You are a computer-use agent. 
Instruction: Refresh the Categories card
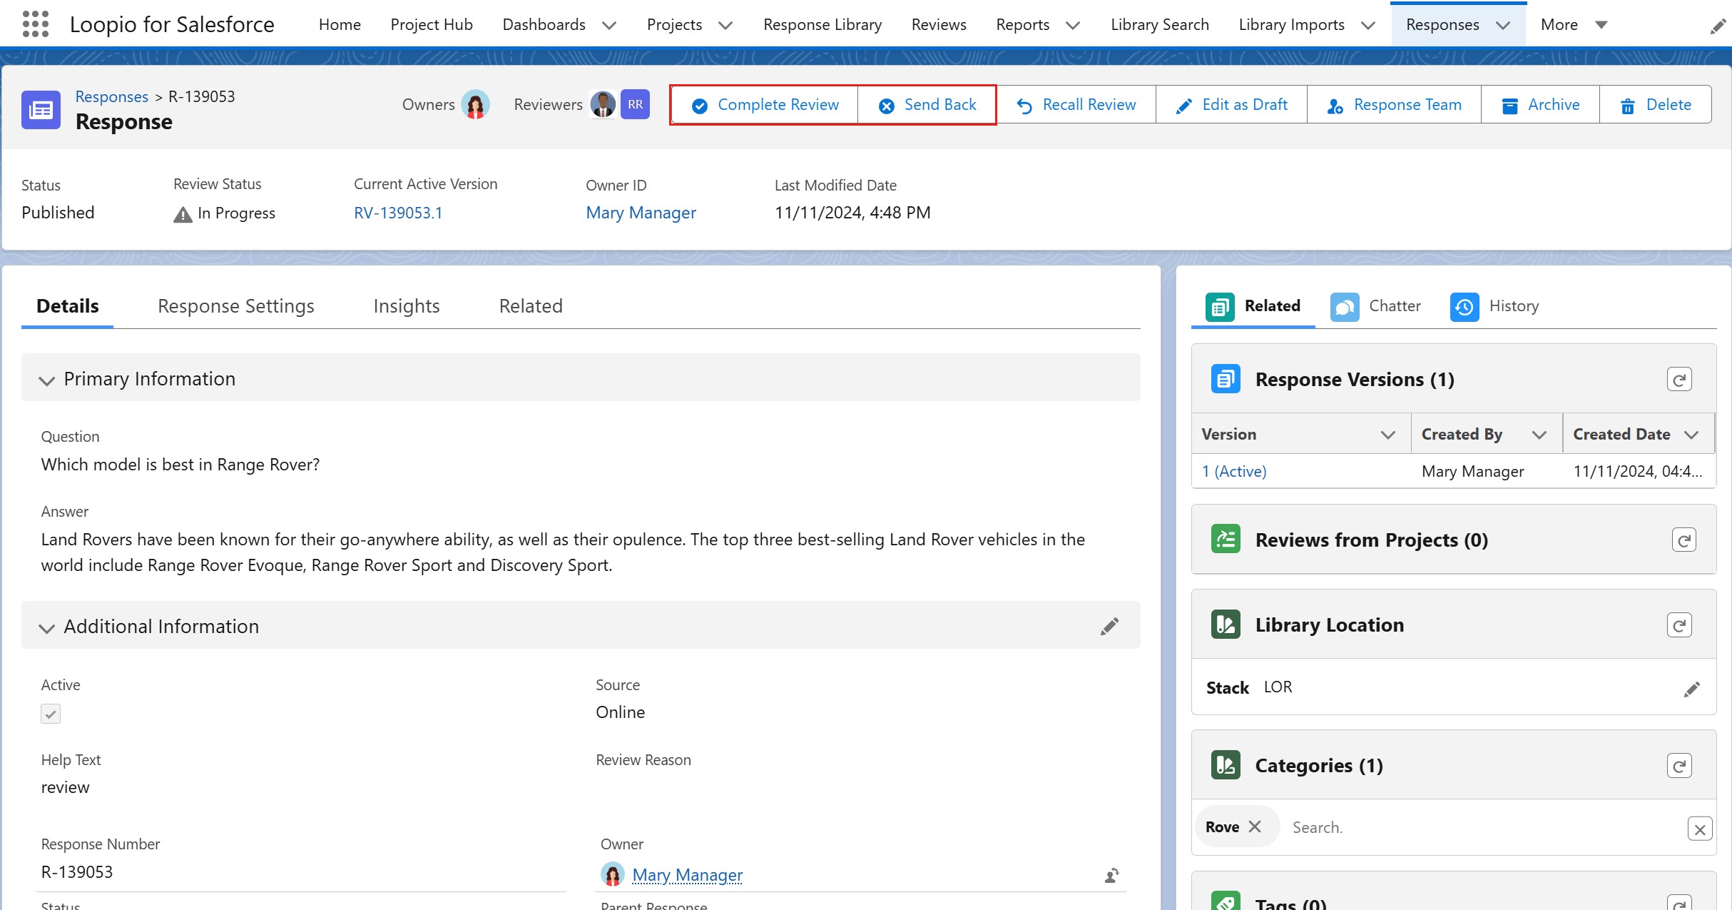(1679, 766)
